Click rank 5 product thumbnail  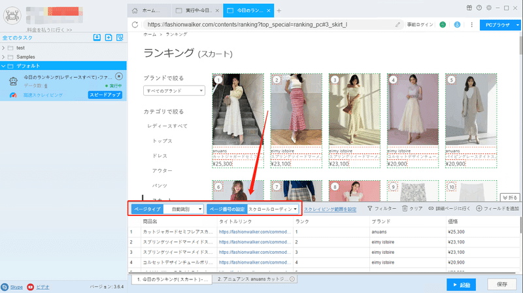471,110
